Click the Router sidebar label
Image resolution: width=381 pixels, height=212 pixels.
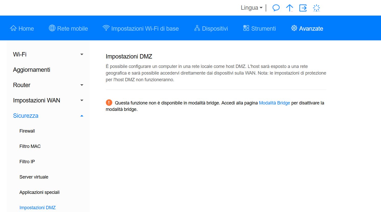(x=22, y=85)
